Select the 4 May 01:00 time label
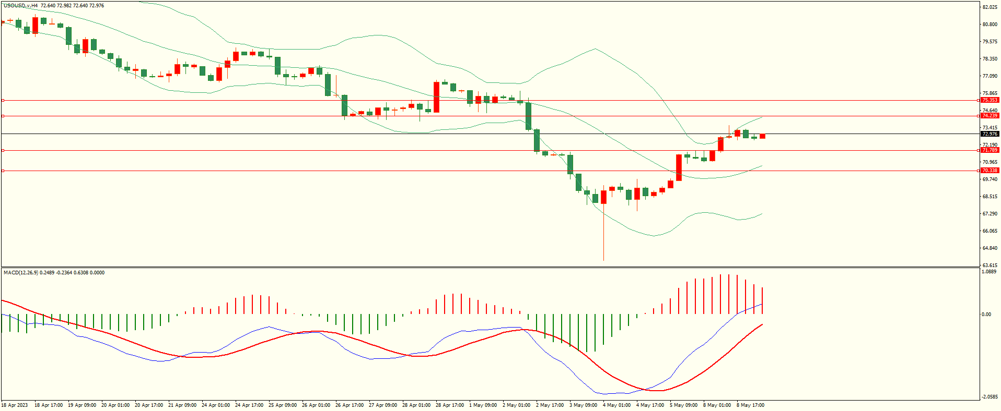The width and height of the screenshot is (1001, 411). (617, 405)
